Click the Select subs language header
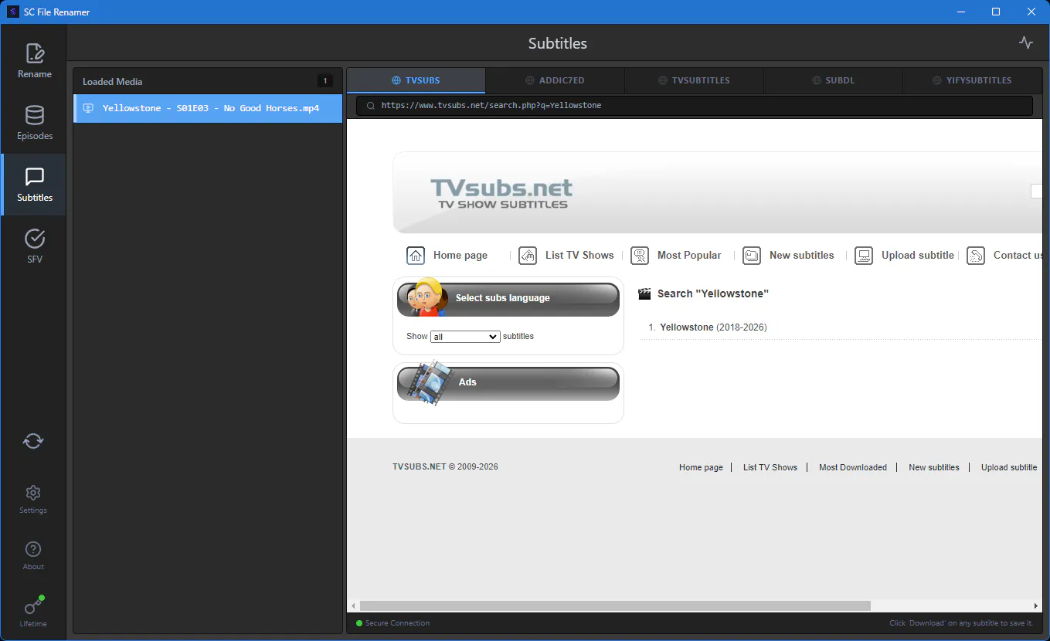 (x=508, y=298)
